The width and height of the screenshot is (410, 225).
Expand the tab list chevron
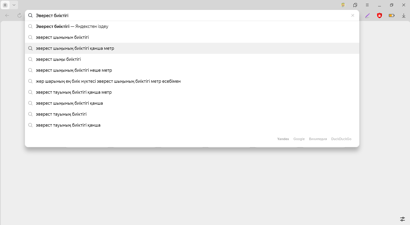[x=14, y=5]
